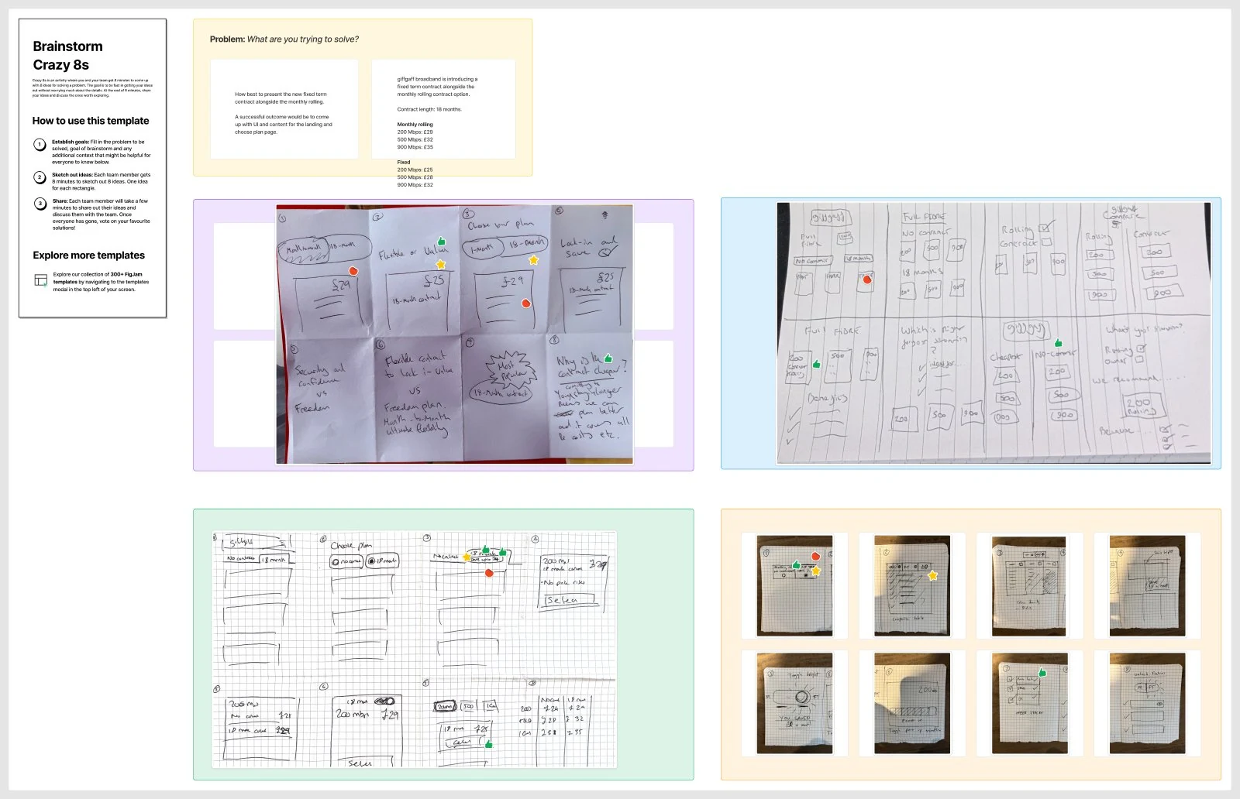Click the template icon beside 'Explore our collection'
This screenshot has height=799, width=1240.
[41, 280]
